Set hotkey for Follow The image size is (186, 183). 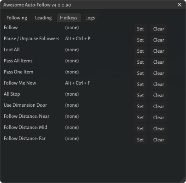click(x=140, y=29)
